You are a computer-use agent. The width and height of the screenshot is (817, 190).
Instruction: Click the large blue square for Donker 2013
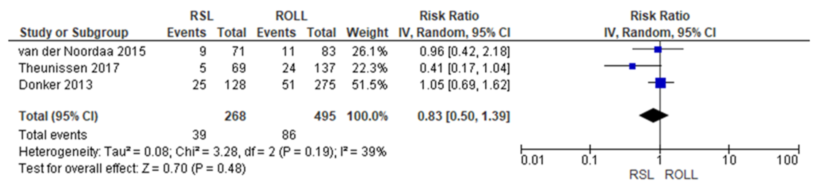[660, 83]
